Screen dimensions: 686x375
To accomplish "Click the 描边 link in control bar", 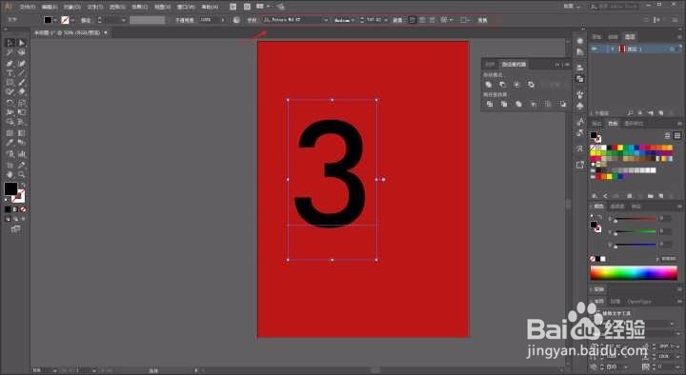I will tap(86, 20).
